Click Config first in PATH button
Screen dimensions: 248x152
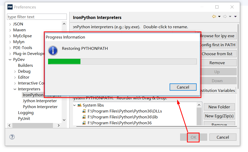(x=218, y=45)
